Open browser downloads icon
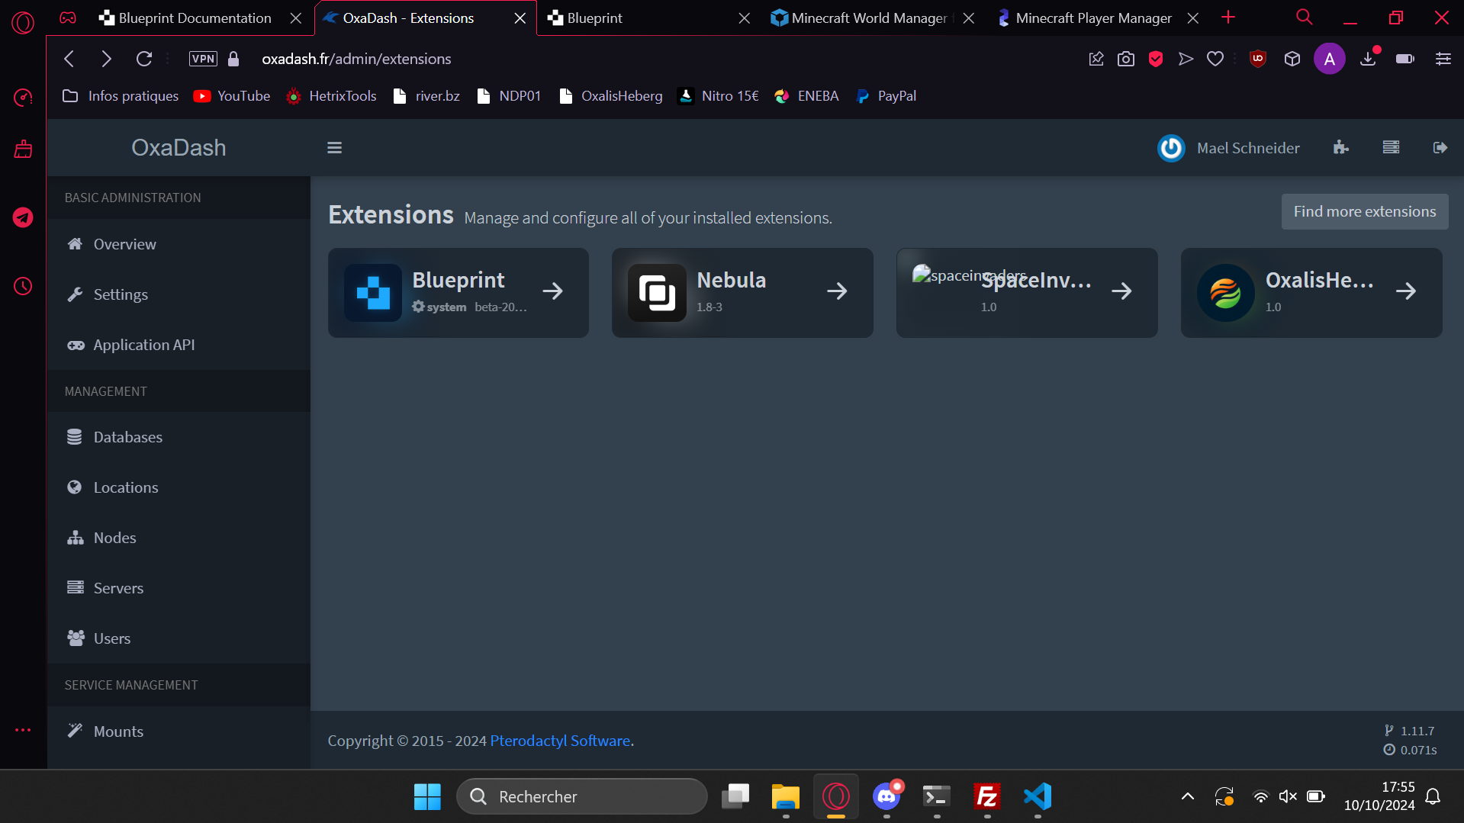This screenshot has height=823, width=1464. pos(1368,59)
